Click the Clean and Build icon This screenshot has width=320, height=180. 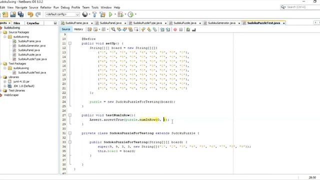(x=102, y=14)
